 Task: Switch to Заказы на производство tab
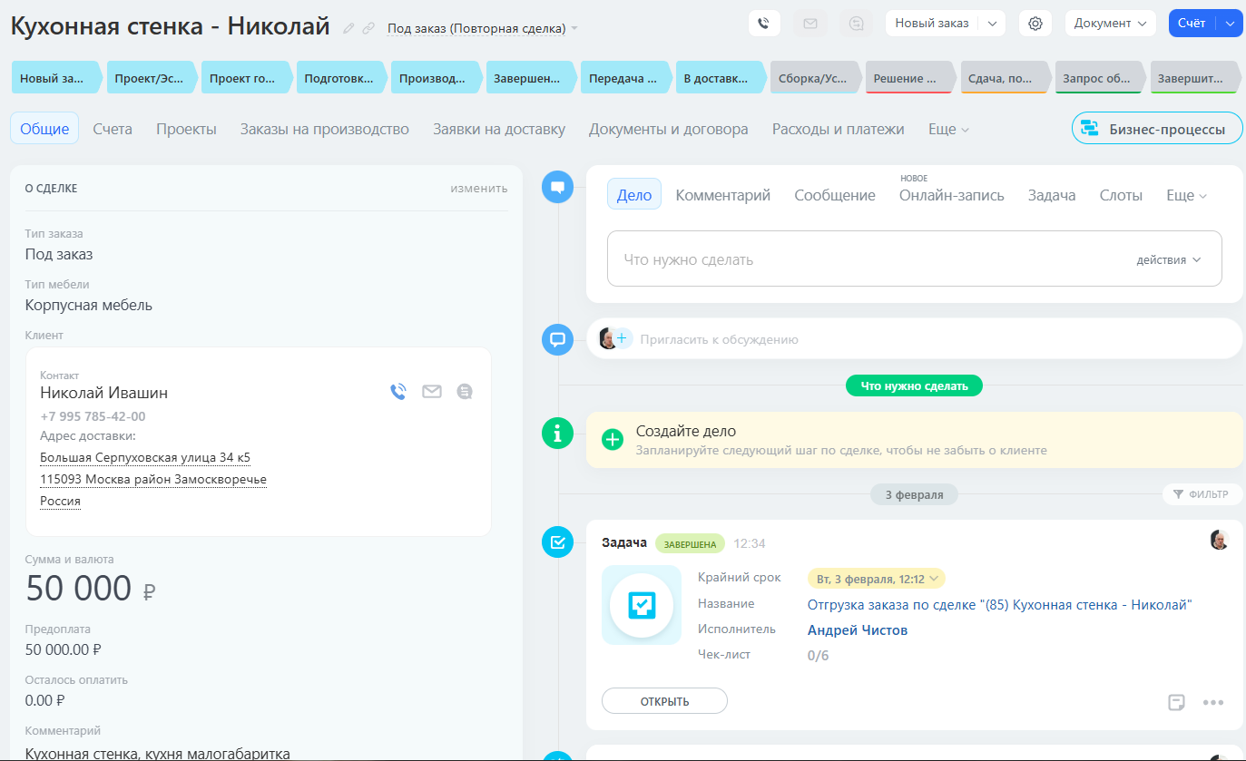(324, 130)
